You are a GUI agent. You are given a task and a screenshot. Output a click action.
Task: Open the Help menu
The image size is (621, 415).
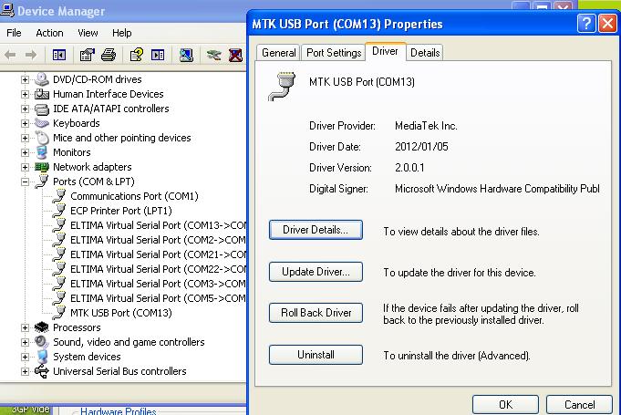121,33
